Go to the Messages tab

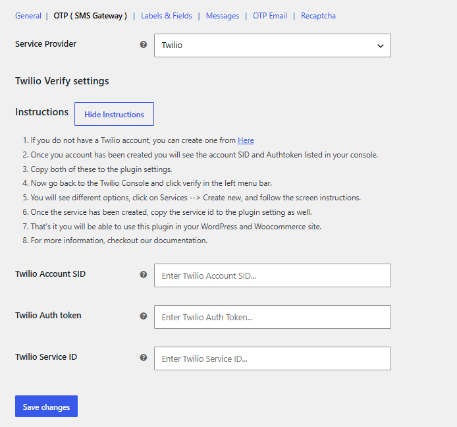pyautogui.click(x=223, y=16)
